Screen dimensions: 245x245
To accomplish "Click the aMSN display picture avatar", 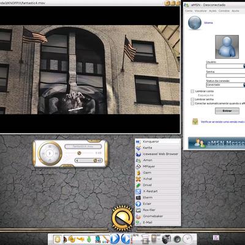I will pos(227,47).
